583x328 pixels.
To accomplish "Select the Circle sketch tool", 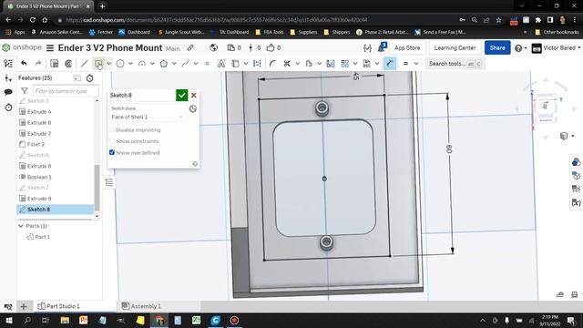I will (x=120, y=64).
